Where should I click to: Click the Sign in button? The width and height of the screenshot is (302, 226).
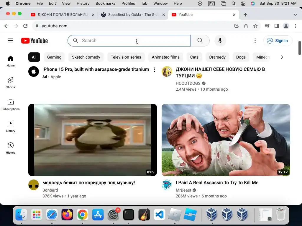pos(278,41)
